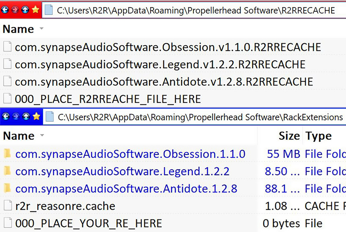Select com.synapseAudioSoftware.Antidote.v1.2.8.R2RRECACHE file
This screenshot has width=346, height=232.
[164, 82]
